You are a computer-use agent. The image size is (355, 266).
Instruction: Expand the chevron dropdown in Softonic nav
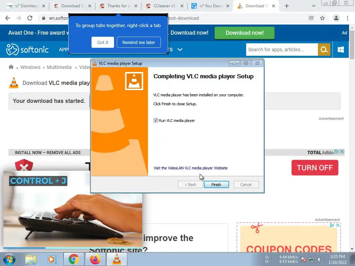pos(180,49)
